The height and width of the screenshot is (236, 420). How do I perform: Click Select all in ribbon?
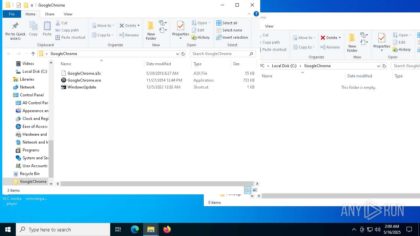(227, 23)
